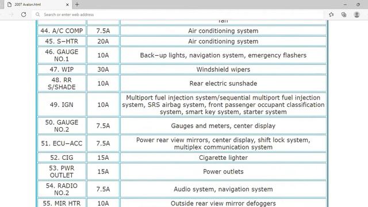Select the 51. ECU-ACC cell

point(62,143)
